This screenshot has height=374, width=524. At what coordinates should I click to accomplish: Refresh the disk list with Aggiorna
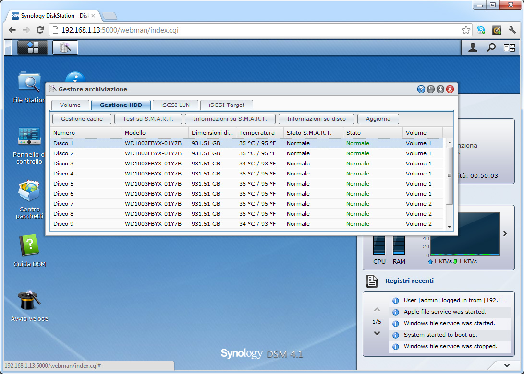click(x=378, y=119)
